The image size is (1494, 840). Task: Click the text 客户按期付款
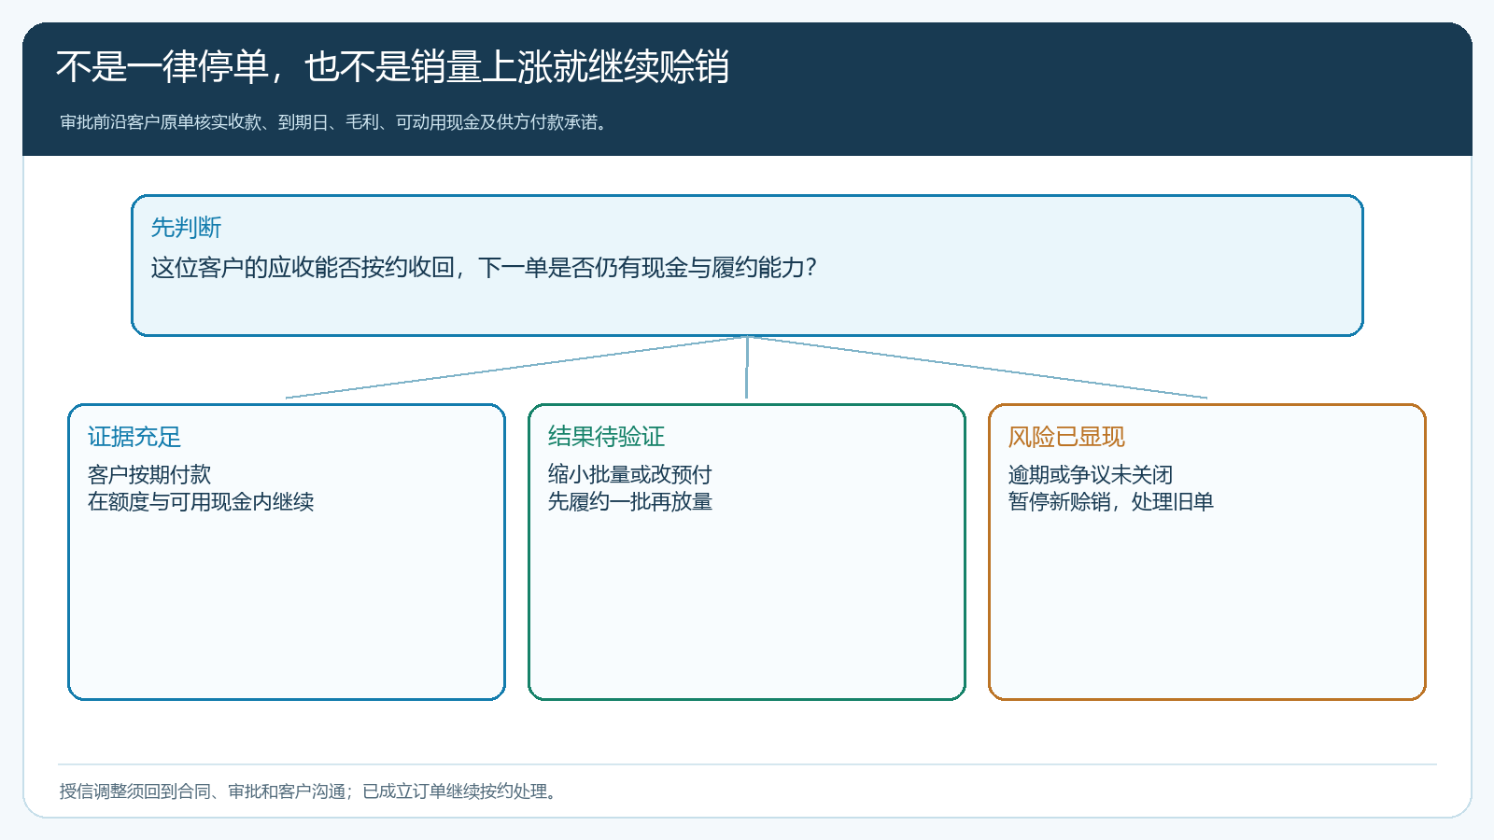(x=149, y=475)
